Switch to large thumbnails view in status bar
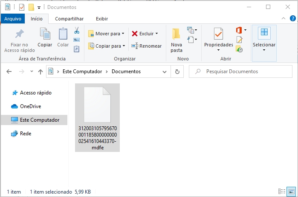Screen dimensions: 298x197 tap(291, 192)
